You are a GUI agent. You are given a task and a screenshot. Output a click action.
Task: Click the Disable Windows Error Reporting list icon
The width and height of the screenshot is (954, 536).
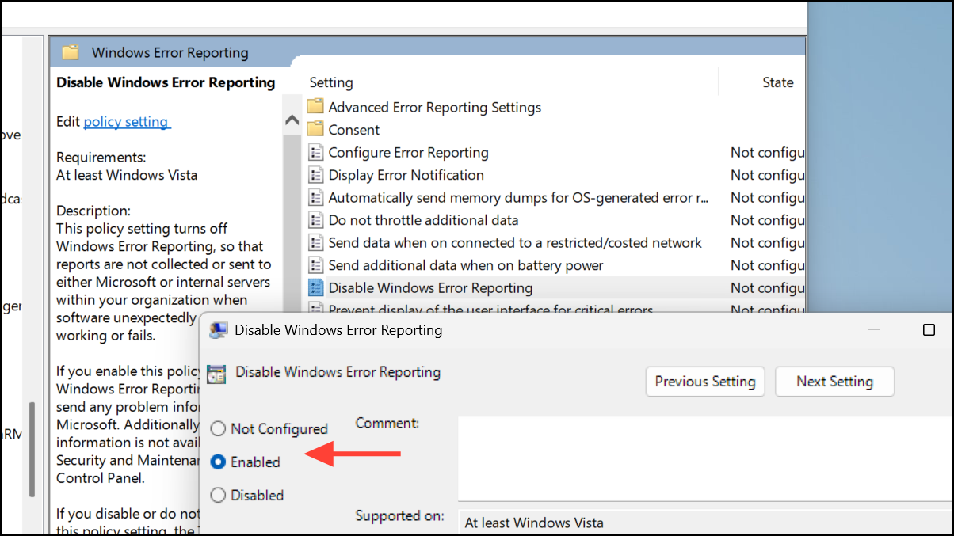click(x=315, y=288)
